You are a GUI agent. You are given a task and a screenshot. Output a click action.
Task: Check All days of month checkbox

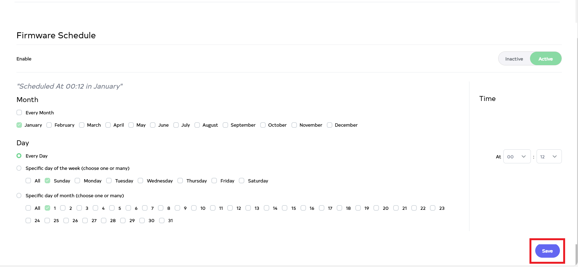click(28, 208)
